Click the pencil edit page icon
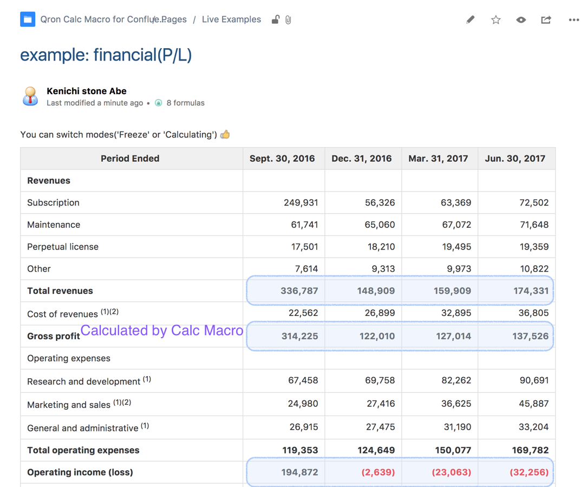This screenshot has height=487, width=587. point(470,20)
